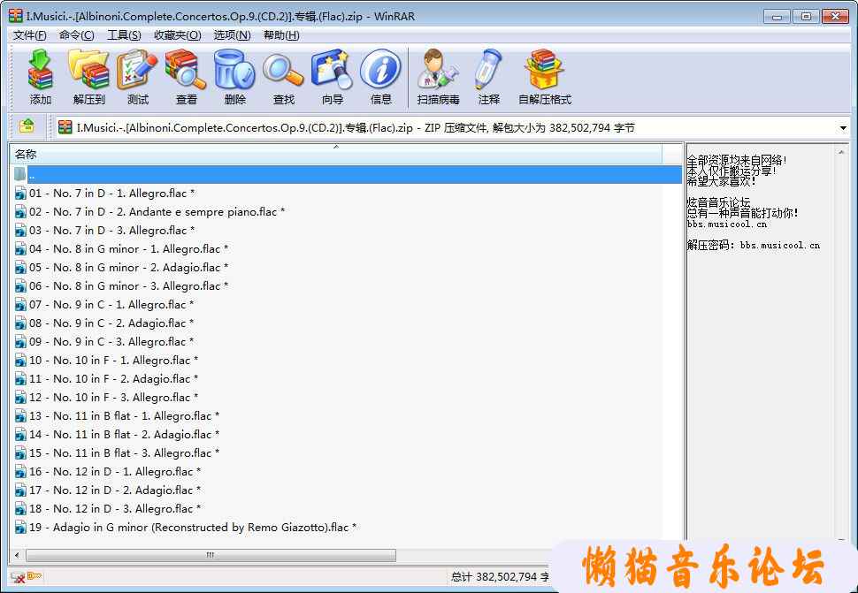Open the 帮助(H) menu
Viewport: 858px width, 593px height.
[x=281, y=35]
